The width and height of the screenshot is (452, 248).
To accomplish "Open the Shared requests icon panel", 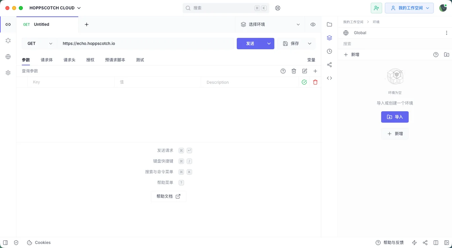I will 329,65.
